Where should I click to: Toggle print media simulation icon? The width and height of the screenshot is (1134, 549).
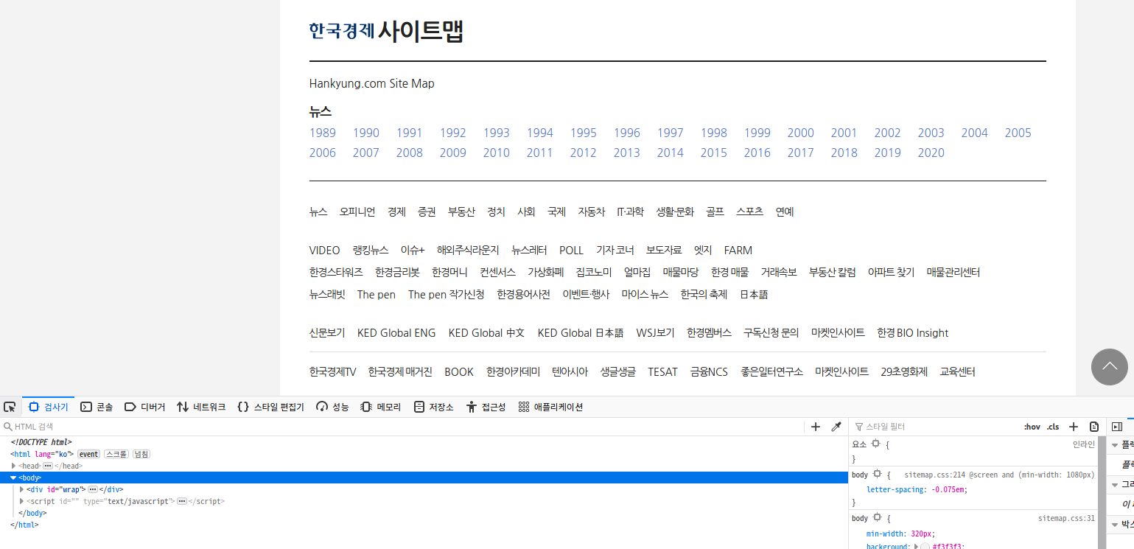click(x=1094, y=427)
